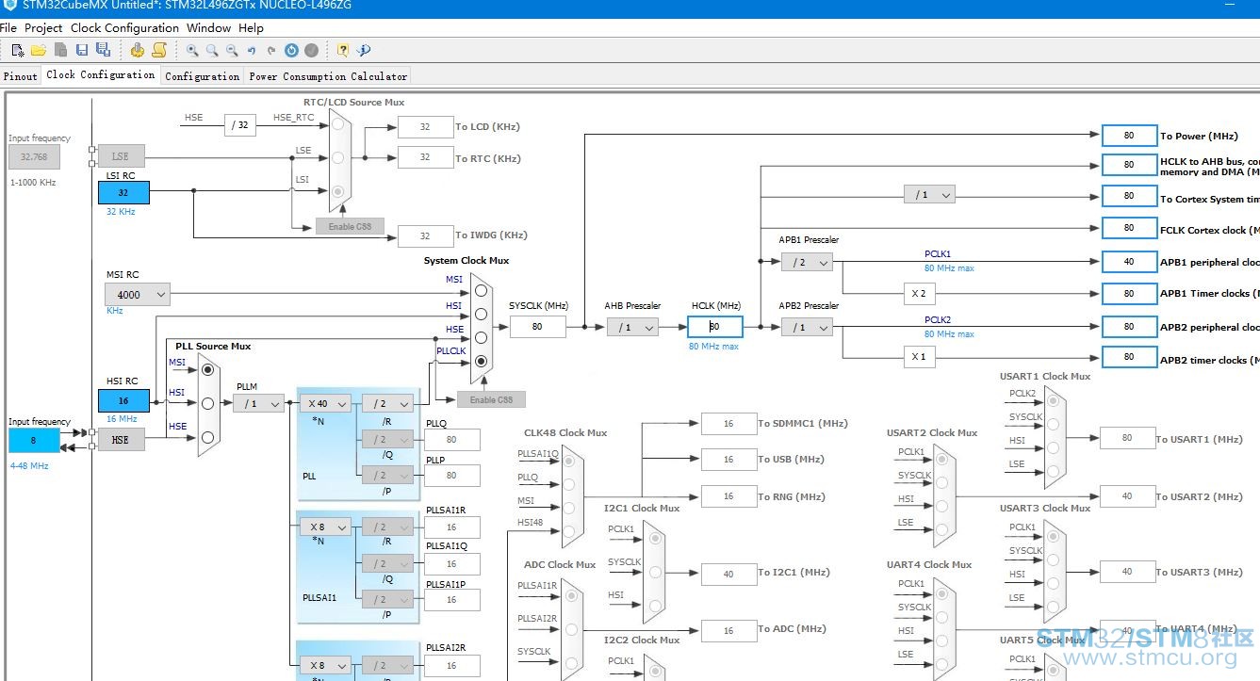Viewport: 1260px width, 681px height.
Task: Click the grey document icon beside Open
Action: pos(60,50)
